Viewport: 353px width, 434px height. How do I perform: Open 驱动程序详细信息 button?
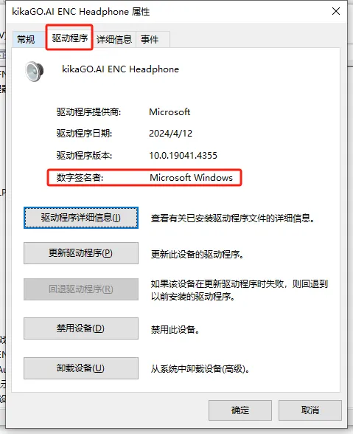coord(81,218)
